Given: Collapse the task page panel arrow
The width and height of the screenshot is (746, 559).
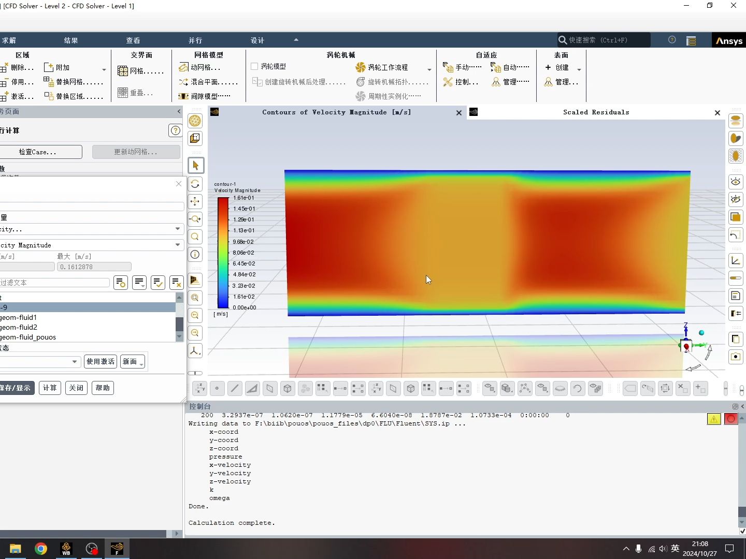Looking at the screenshot, I should (x=179, y=111).
